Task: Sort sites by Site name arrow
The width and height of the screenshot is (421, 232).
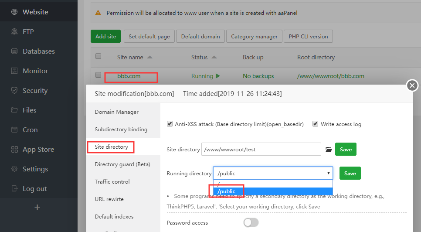Action: coord(150,58)
